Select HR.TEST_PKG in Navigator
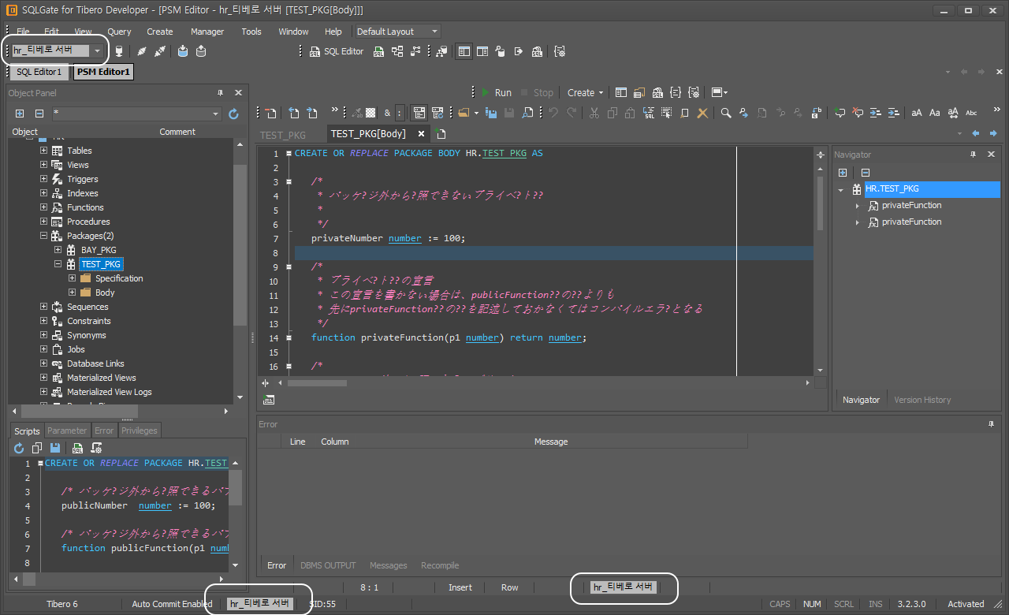This screenshot has height=615, width=1009. tap(892, 189)
